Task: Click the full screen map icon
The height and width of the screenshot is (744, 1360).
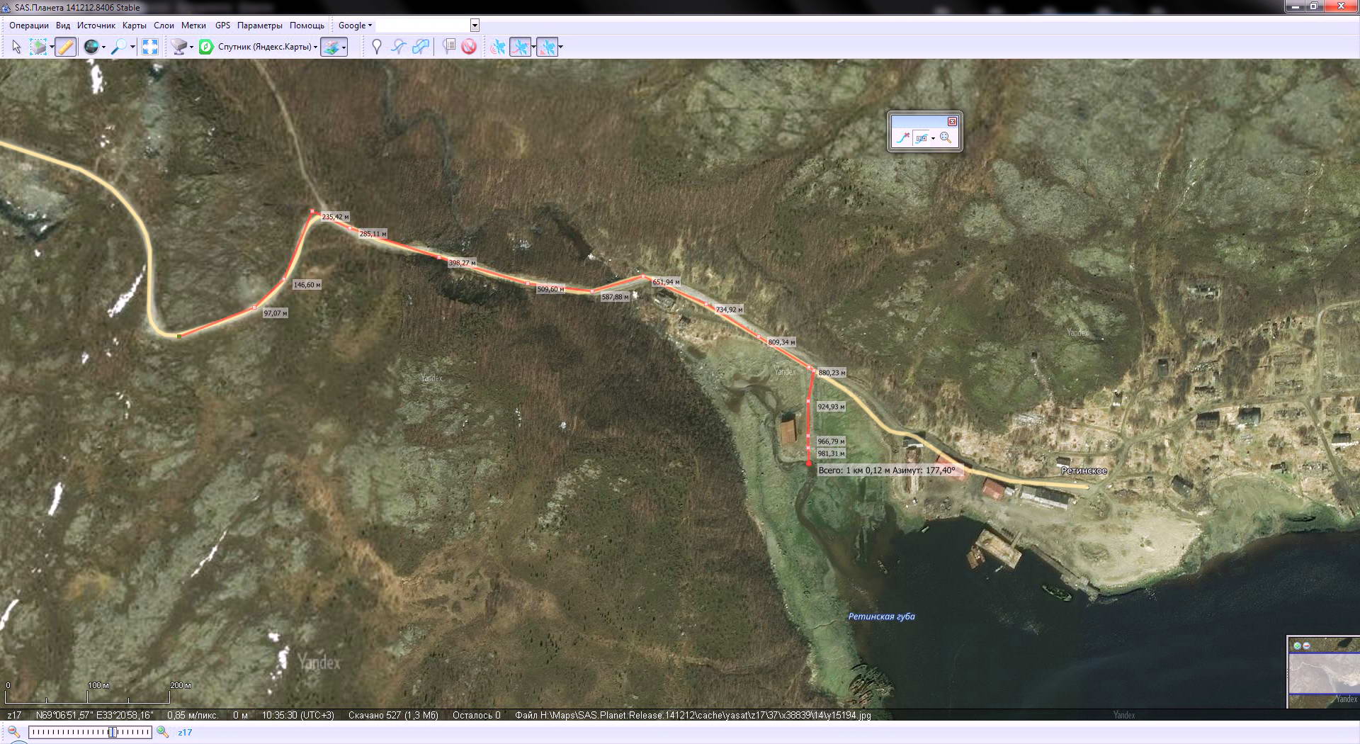Action: (150, 47)
